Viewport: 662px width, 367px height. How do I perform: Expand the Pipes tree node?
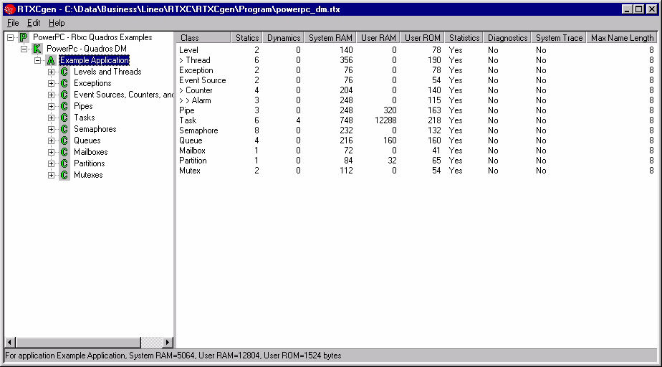(x=51, y=106)
